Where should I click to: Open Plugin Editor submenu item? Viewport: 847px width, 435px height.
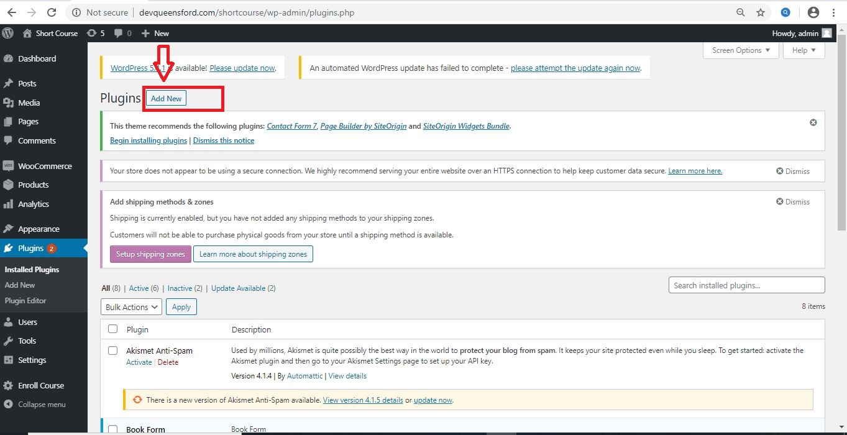25,301
